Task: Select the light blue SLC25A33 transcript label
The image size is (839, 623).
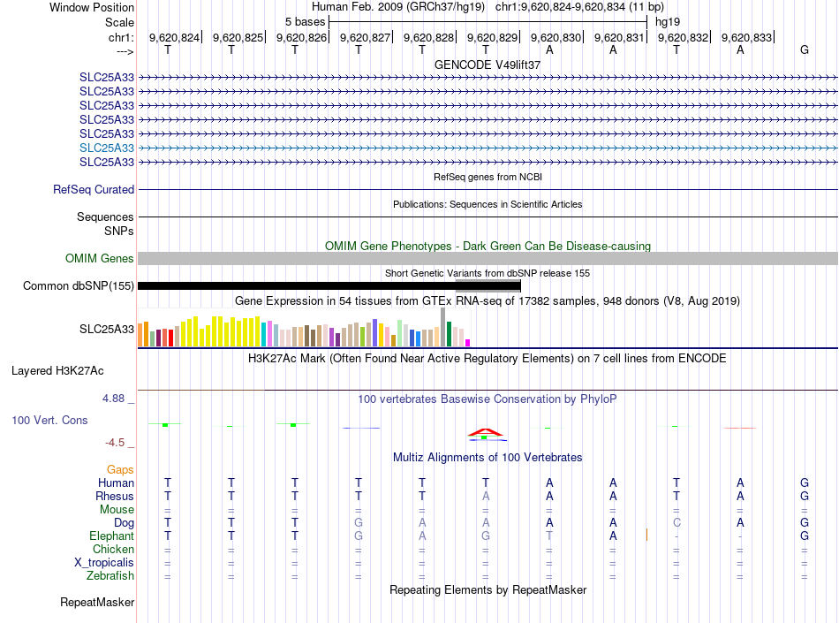Action: [107, 148]
